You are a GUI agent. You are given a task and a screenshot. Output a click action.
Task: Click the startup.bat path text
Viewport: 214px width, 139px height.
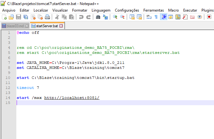(x=83, y=78)
